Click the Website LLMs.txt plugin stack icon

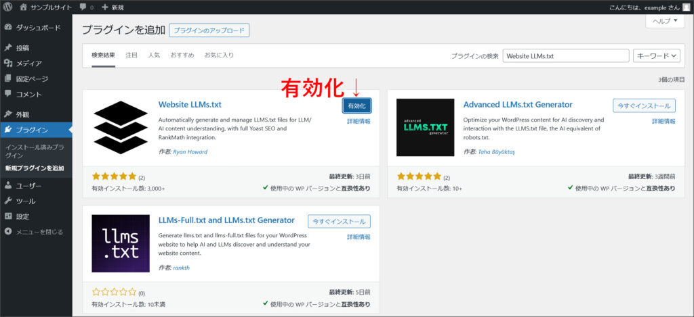pos(121,128)
